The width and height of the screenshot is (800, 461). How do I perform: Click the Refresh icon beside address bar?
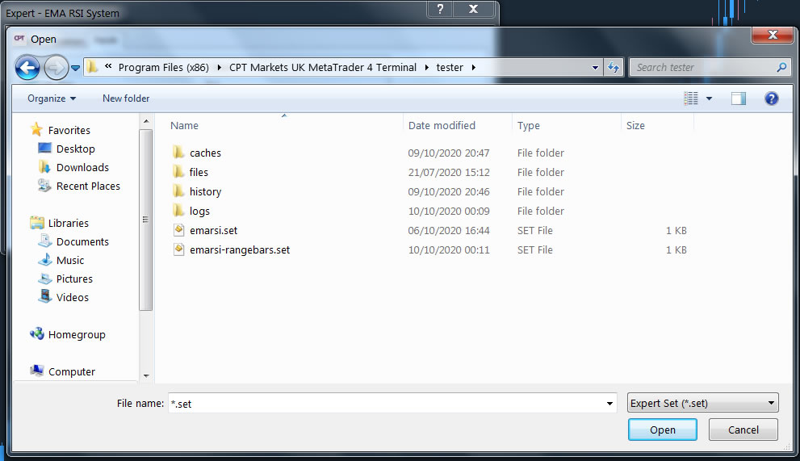[x=614, y=68]
